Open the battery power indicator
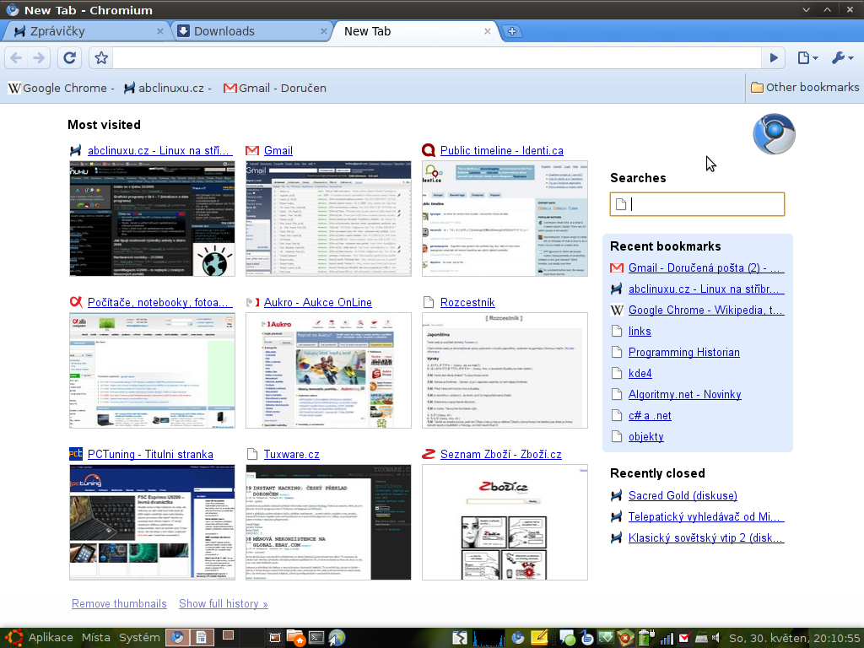This screenshot has height=648, width=864. [x=645, y=638]
